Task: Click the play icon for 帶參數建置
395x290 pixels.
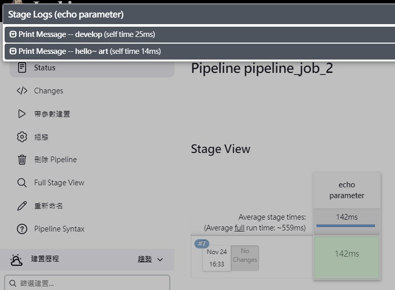Action: coord(22,114)
